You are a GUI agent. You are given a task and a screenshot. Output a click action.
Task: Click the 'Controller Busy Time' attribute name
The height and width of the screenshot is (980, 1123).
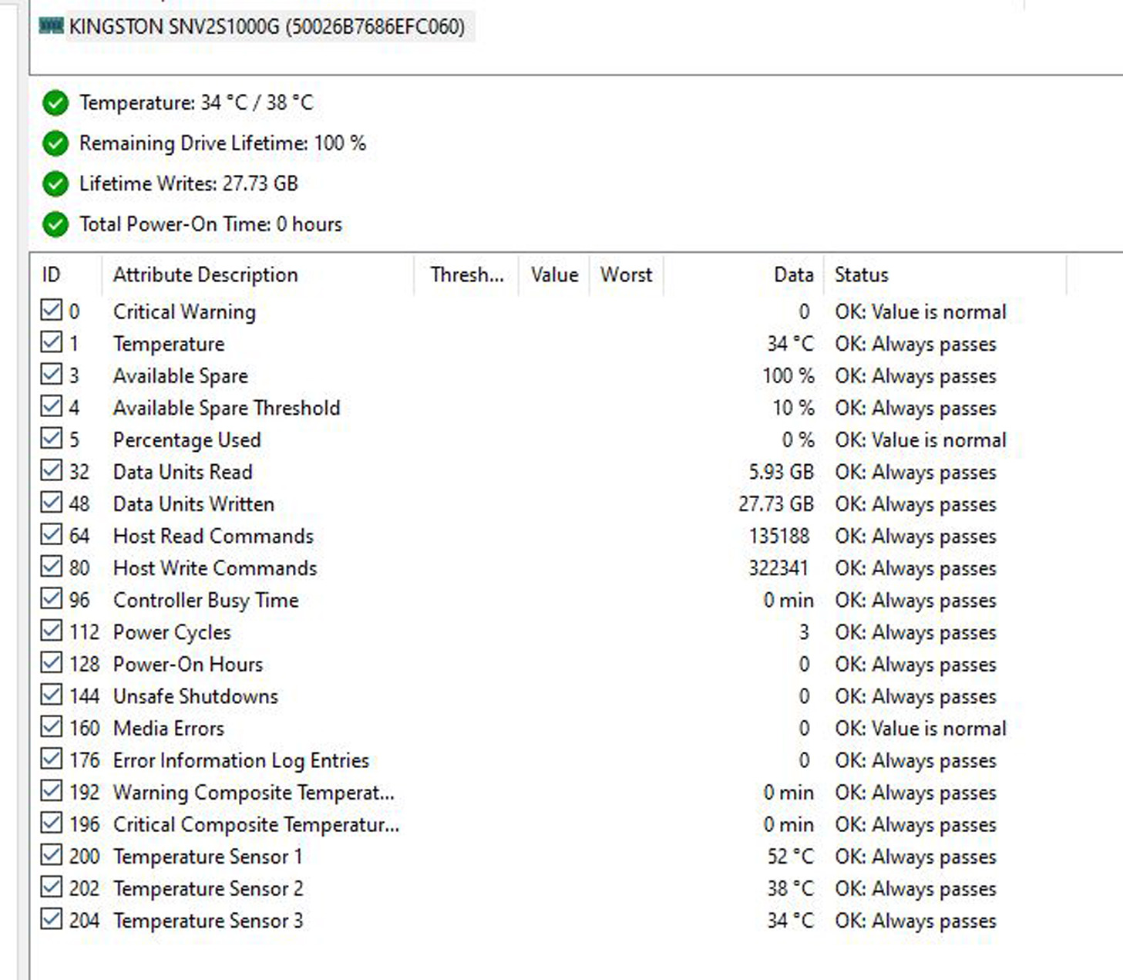[206, 601]
